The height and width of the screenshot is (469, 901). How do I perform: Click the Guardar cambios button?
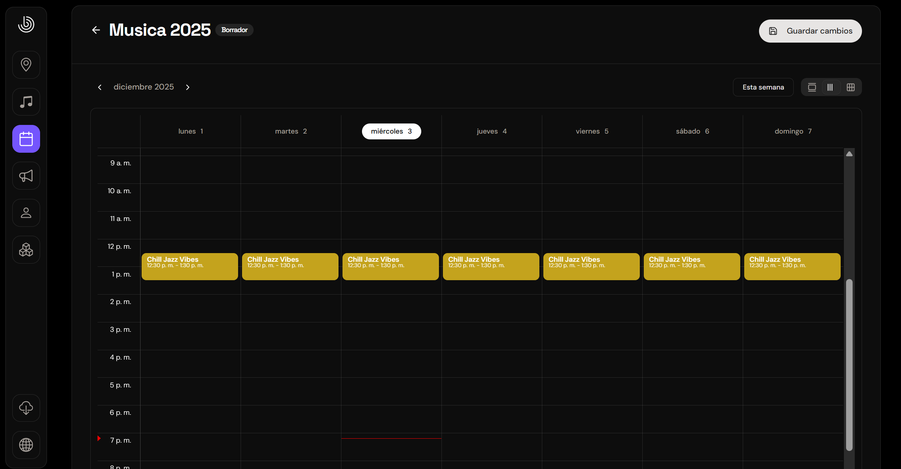pos(810,31)
